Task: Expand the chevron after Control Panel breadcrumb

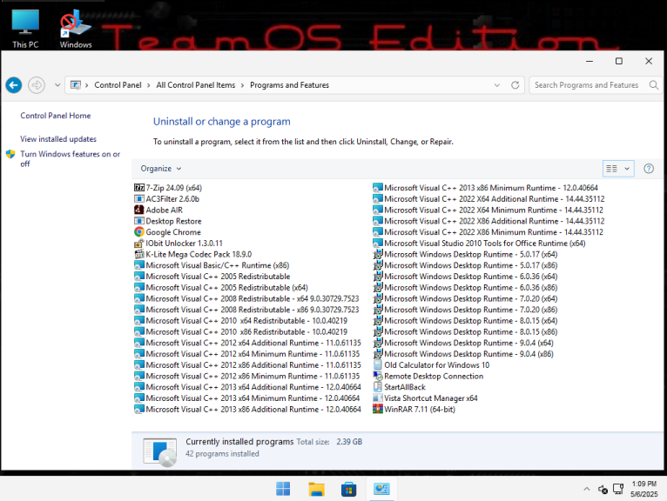Action: (148, 85)
